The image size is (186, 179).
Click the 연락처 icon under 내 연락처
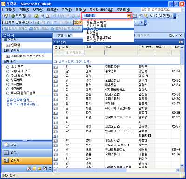(8, 45)
